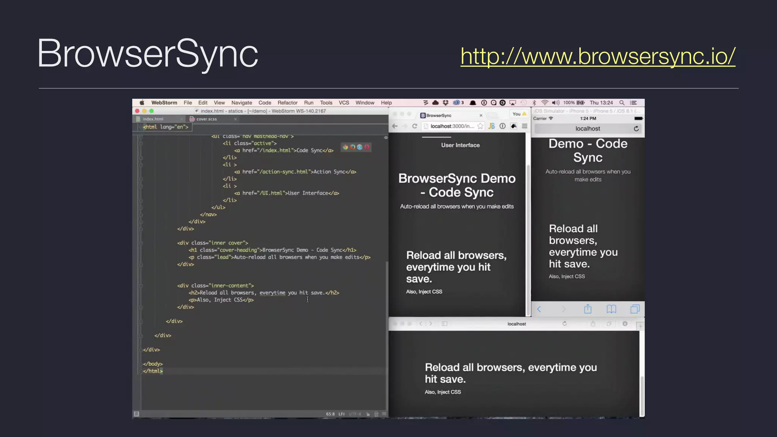Follow the browsersync.io link
The height and width of the screenshot is (437, 777).
click(598, 56)
